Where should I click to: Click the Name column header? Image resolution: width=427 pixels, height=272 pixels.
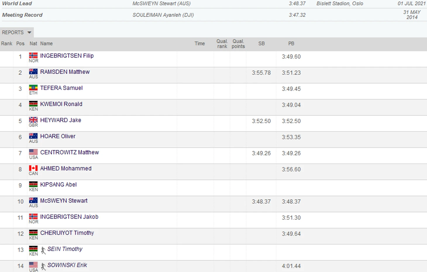[47, 43]
